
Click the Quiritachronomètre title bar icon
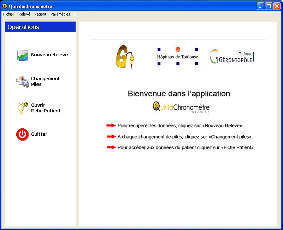5,6
